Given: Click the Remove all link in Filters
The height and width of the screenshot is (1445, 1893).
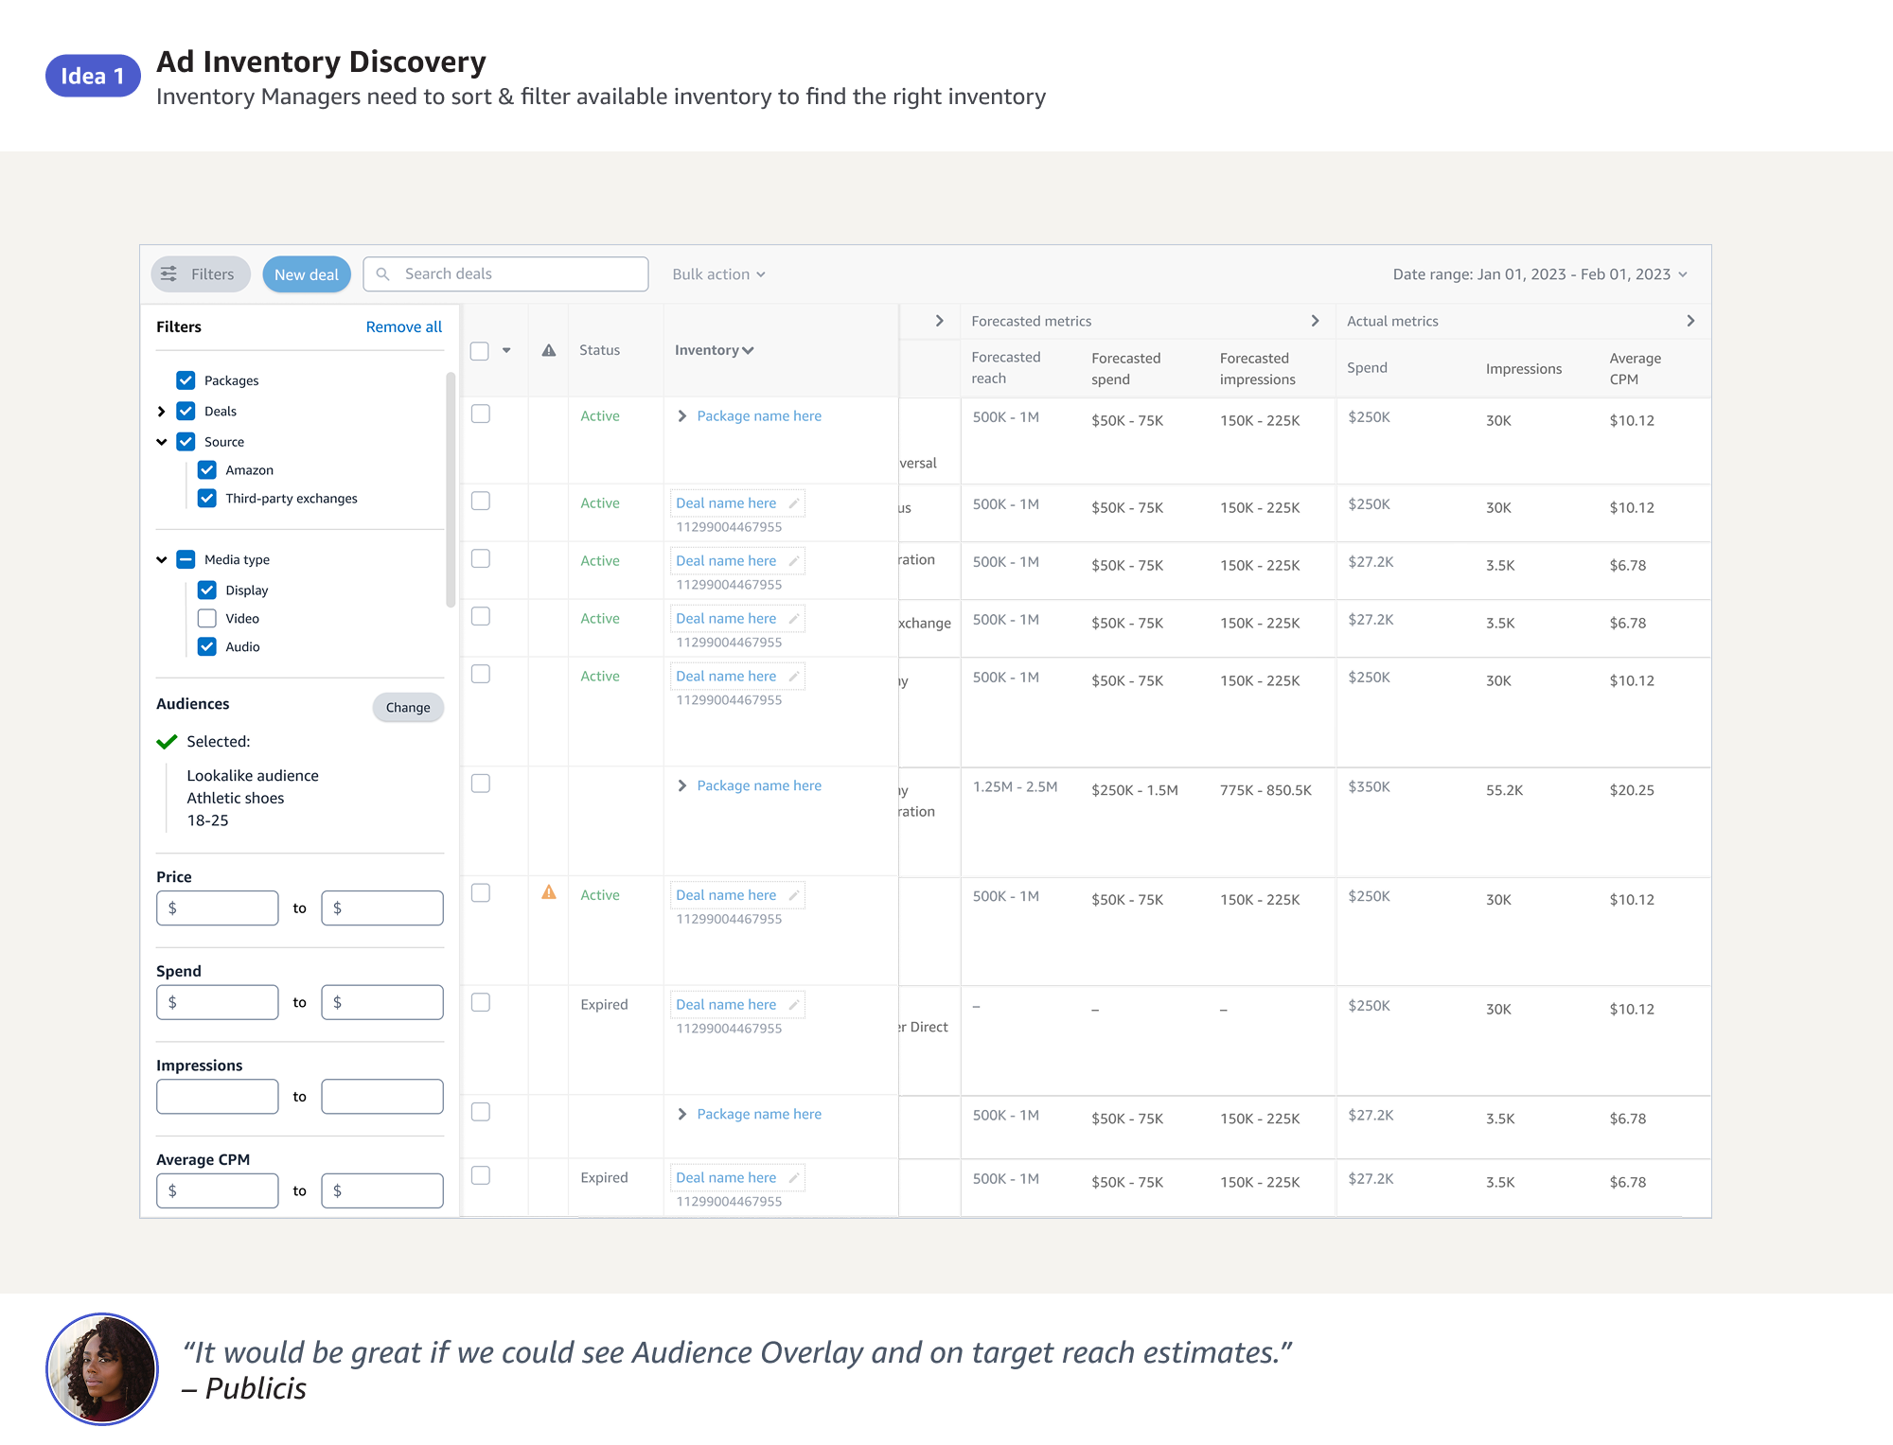Looking at the screenshot, I should tap(403, 326).
